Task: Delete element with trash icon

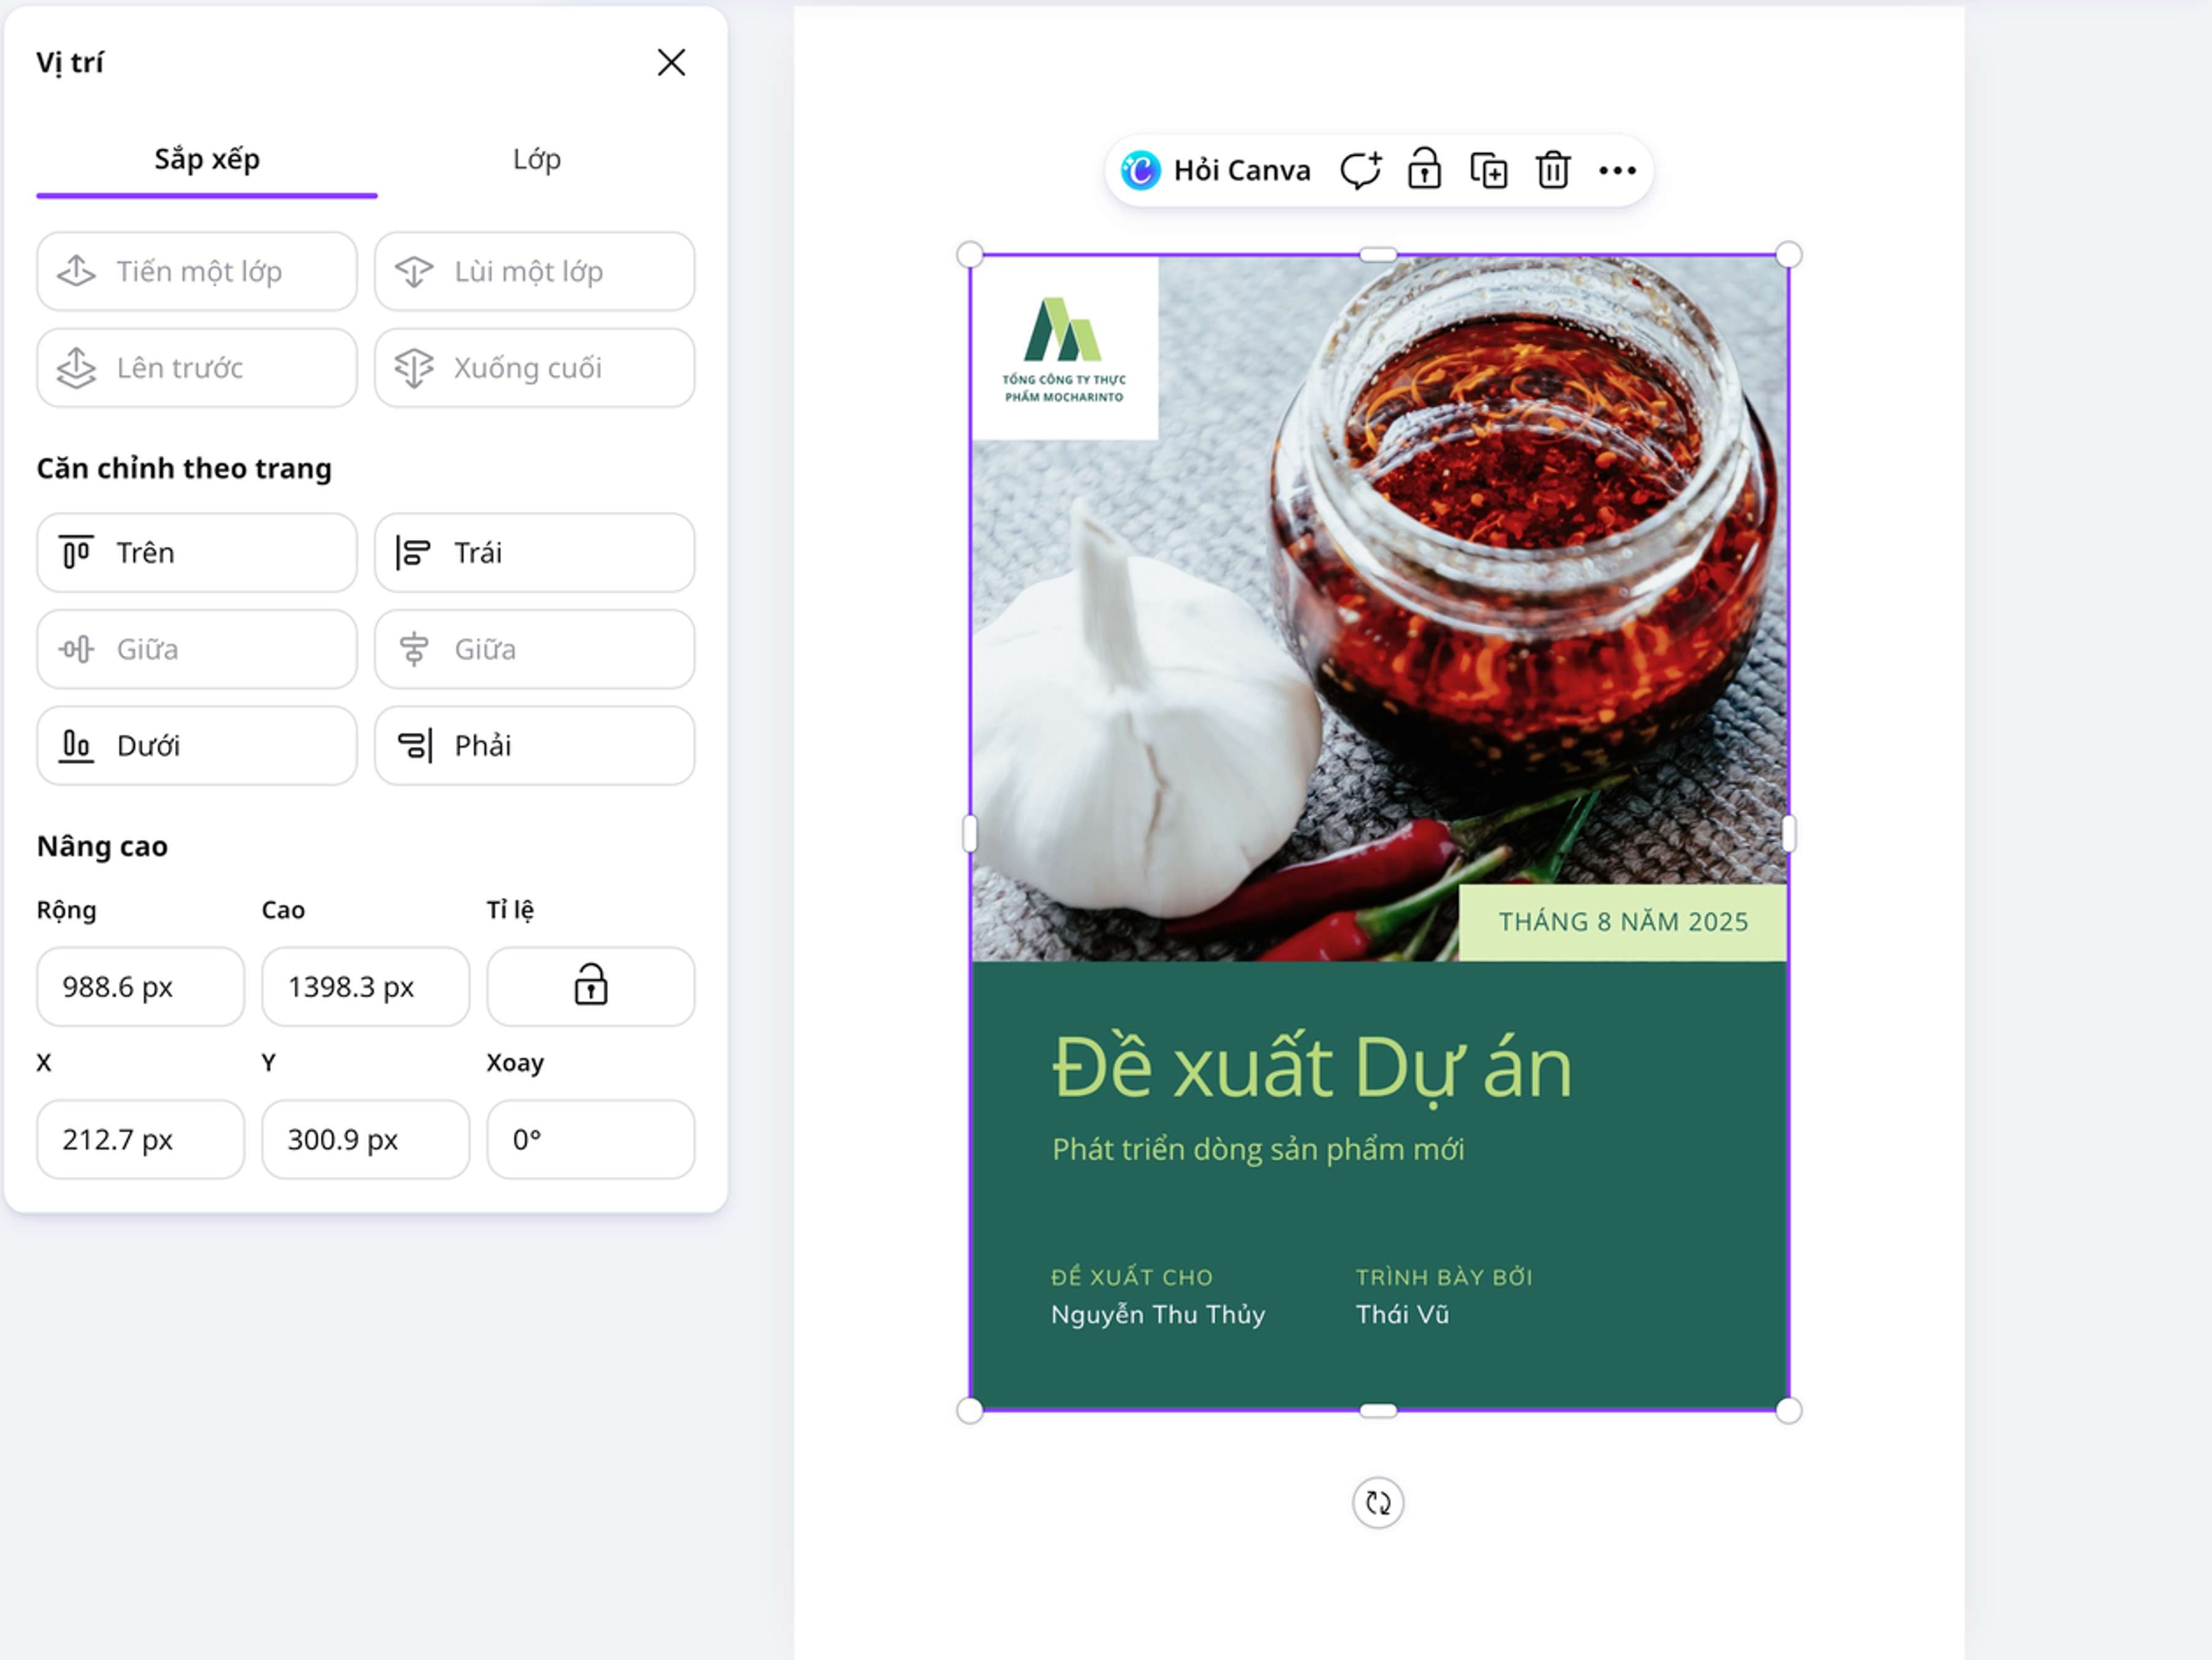Action: pyautogui.click(x=1553, y=171)
